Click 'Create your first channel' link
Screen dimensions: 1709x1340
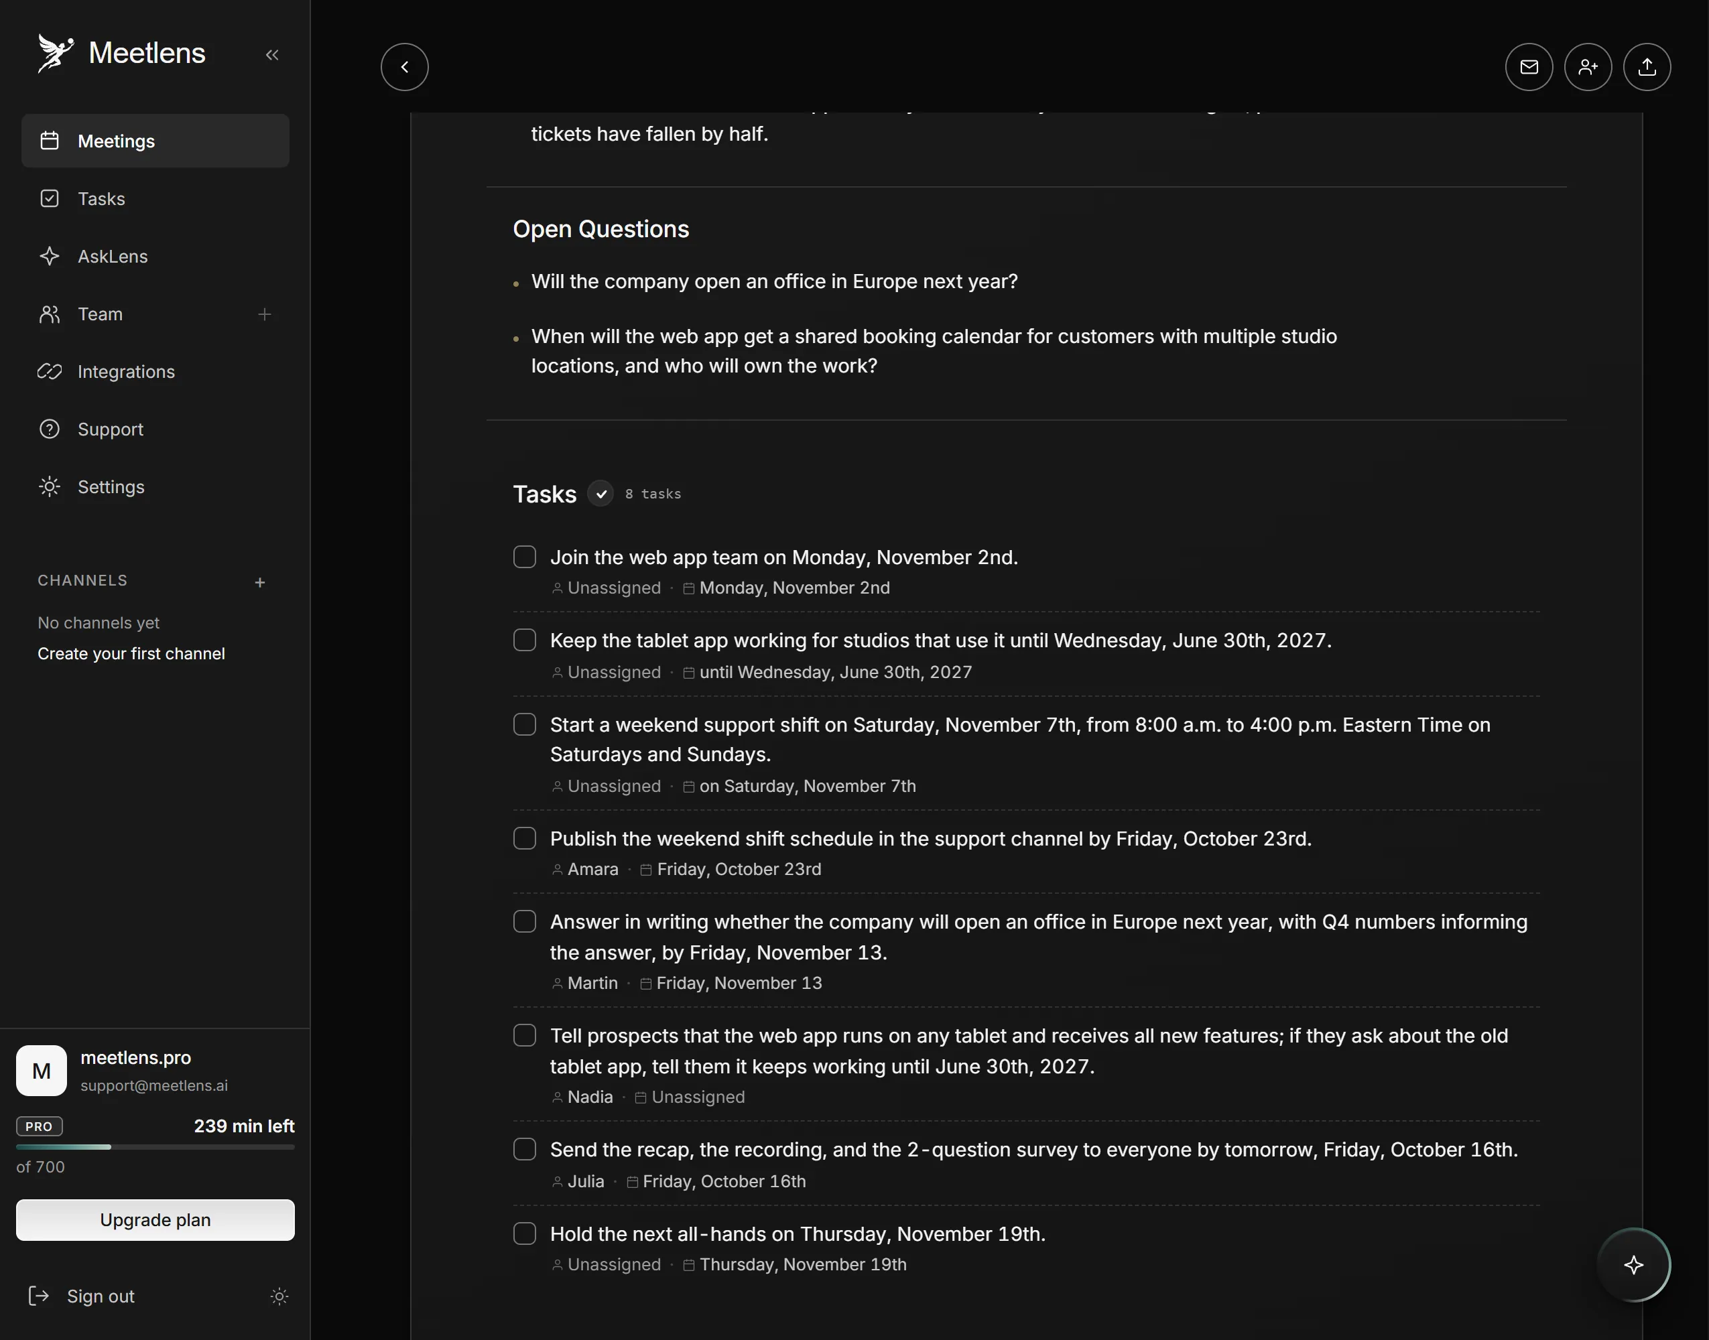point(131,653)
